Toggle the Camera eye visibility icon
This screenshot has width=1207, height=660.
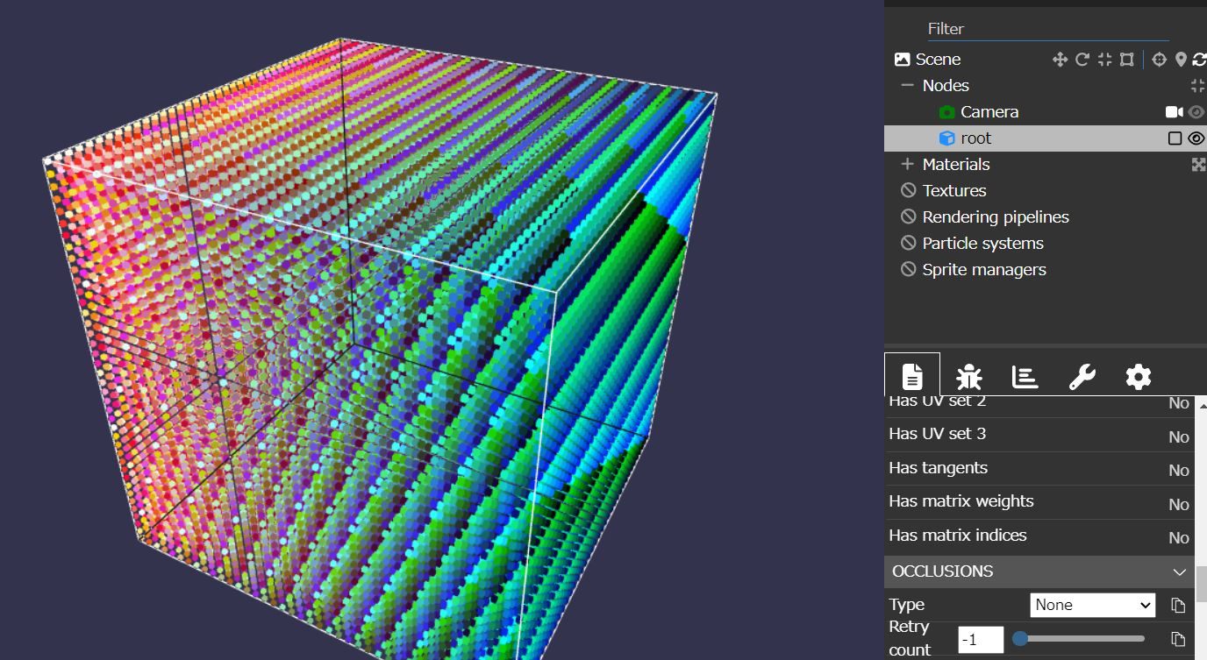click(1196, 112)
